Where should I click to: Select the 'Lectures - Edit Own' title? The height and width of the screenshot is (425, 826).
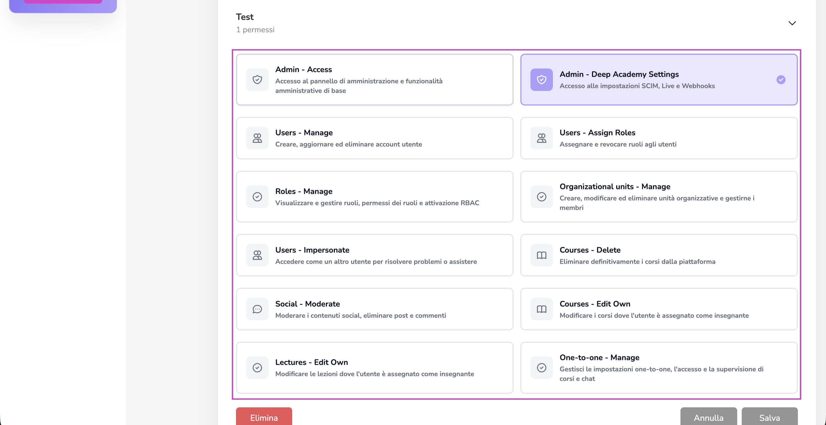coord(311,362)
